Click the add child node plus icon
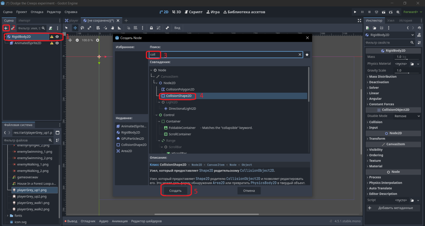Image resolution: width=425 pixels, height=226 pixels. pyautogui.click(x=6, y=28)
